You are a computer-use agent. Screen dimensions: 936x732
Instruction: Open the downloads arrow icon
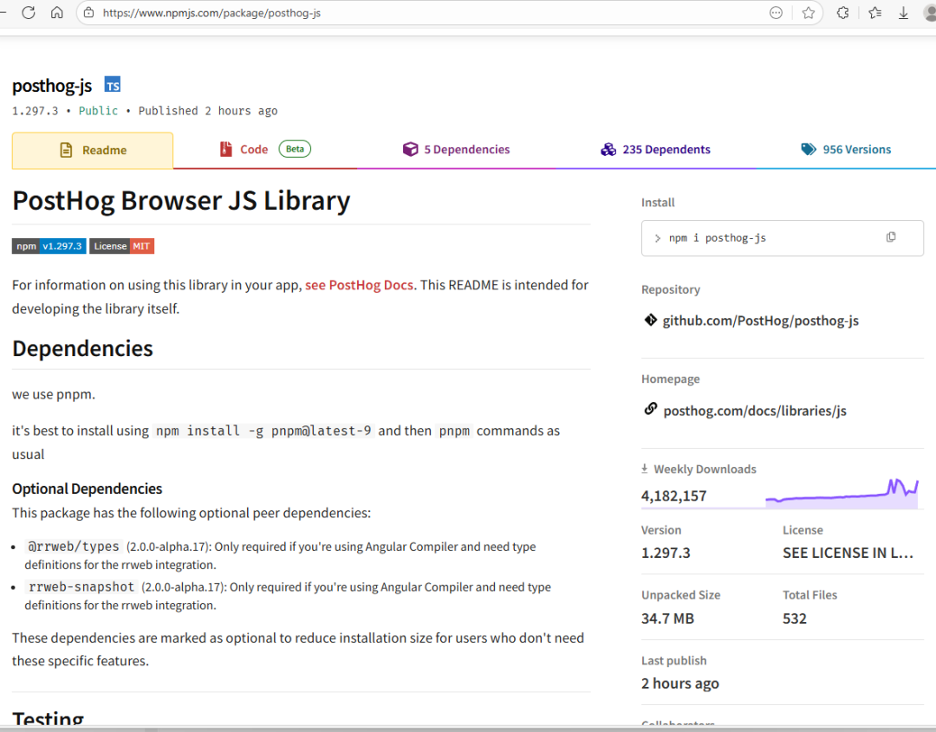tap(903, 12)
